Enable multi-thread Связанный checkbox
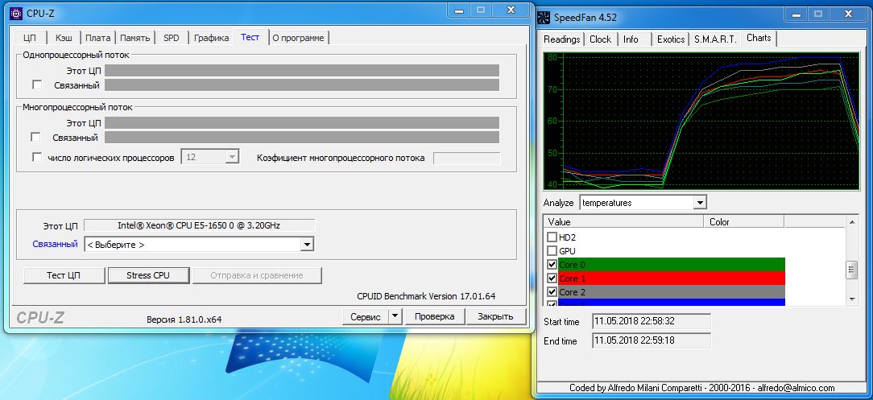Viewport: 873px width, 400px height. (35, 137)
